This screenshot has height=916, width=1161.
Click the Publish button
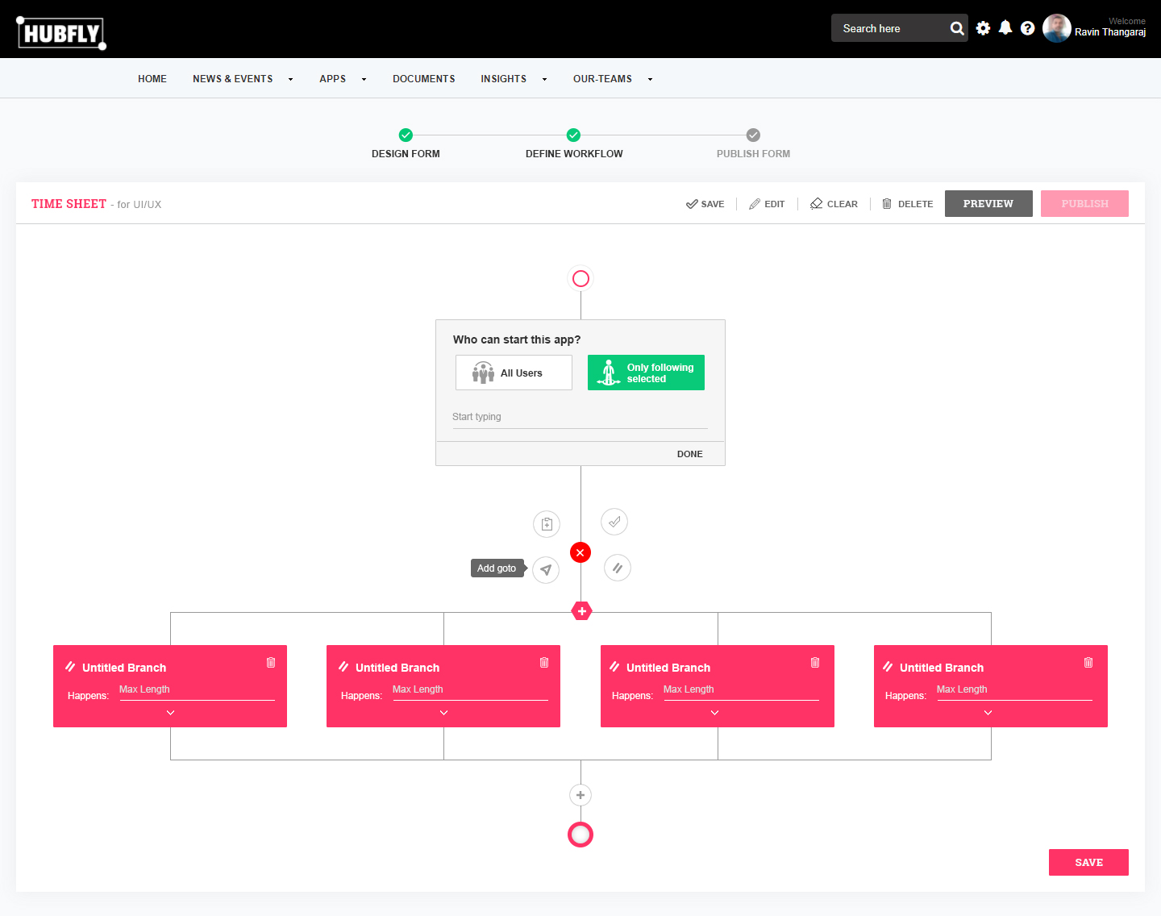pos(1084,204)
